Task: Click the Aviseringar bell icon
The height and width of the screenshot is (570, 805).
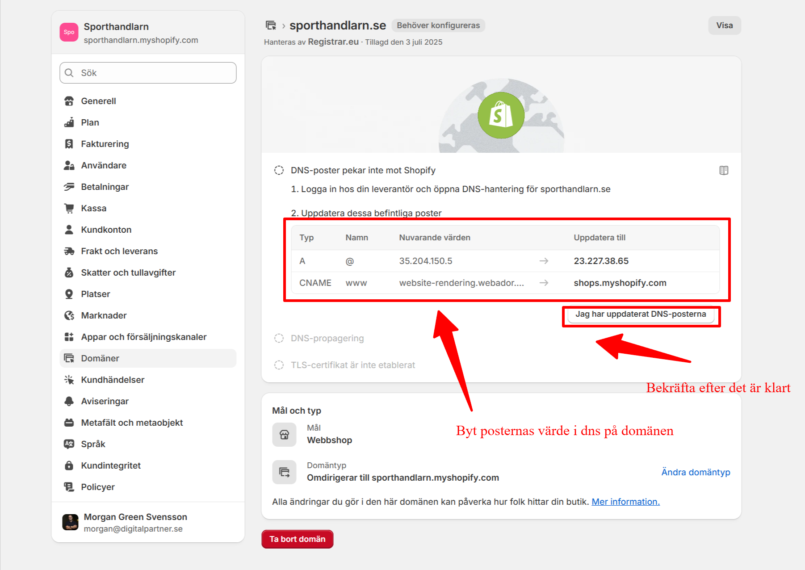Action: 69,401
